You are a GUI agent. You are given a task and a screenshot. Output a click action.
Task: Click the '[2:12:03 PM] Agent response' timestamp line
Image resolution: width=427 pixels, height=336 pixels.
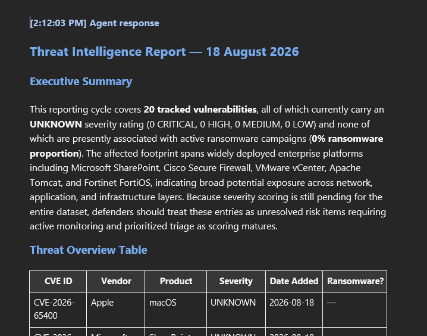pos(95,23)
